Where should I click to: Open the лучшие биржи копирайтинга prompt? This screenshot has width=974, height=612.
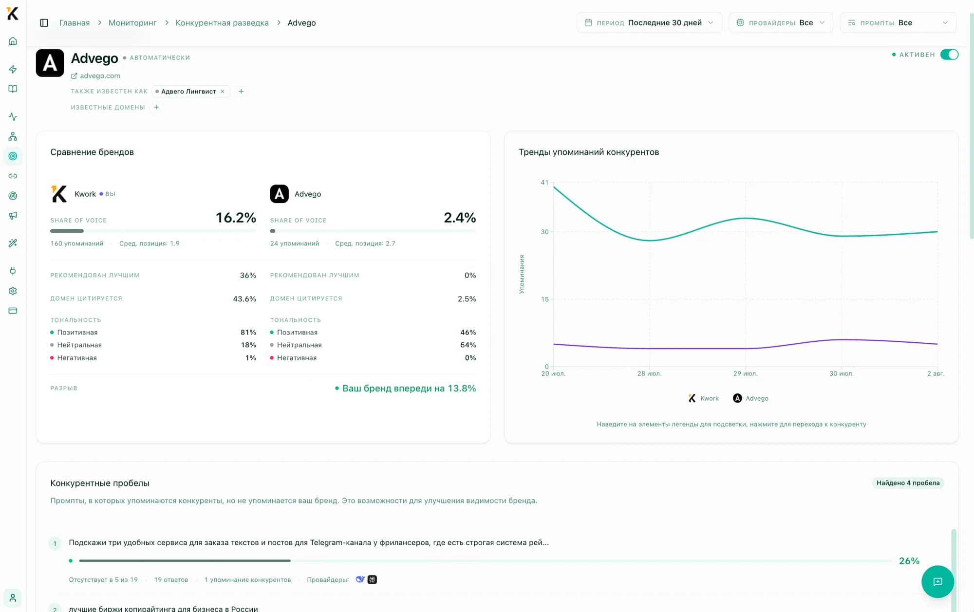pyautogui.click(x=163, y=609)
